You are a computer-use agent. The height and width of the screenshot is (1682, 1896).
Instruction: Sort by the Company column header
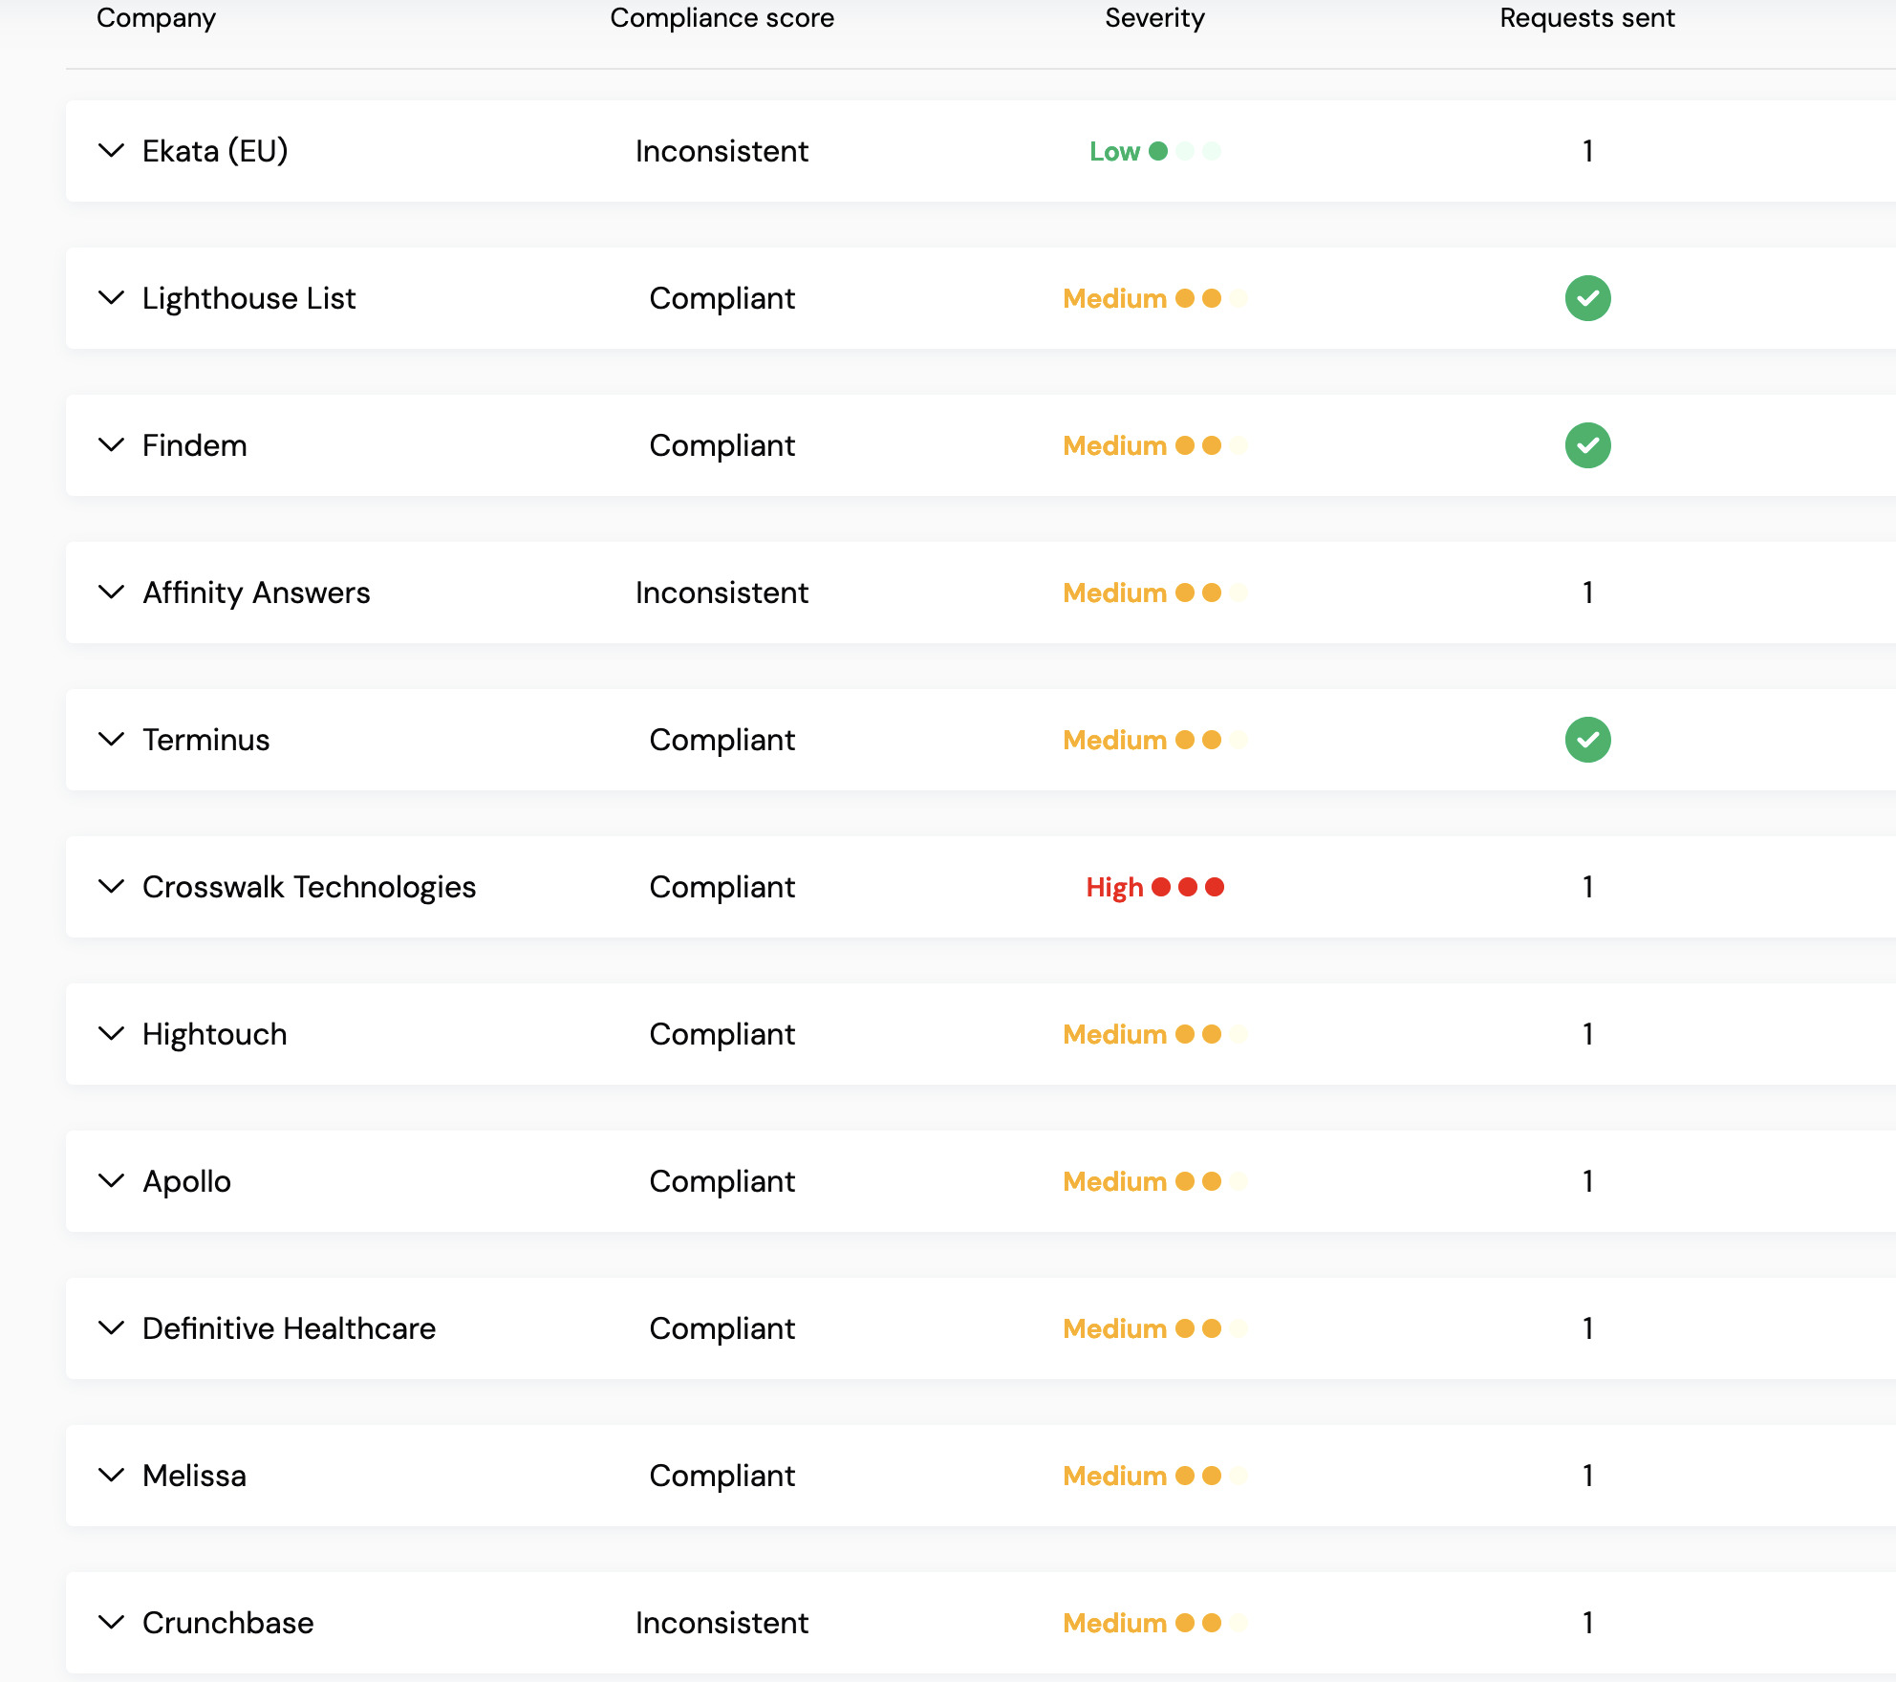(156, 18)
